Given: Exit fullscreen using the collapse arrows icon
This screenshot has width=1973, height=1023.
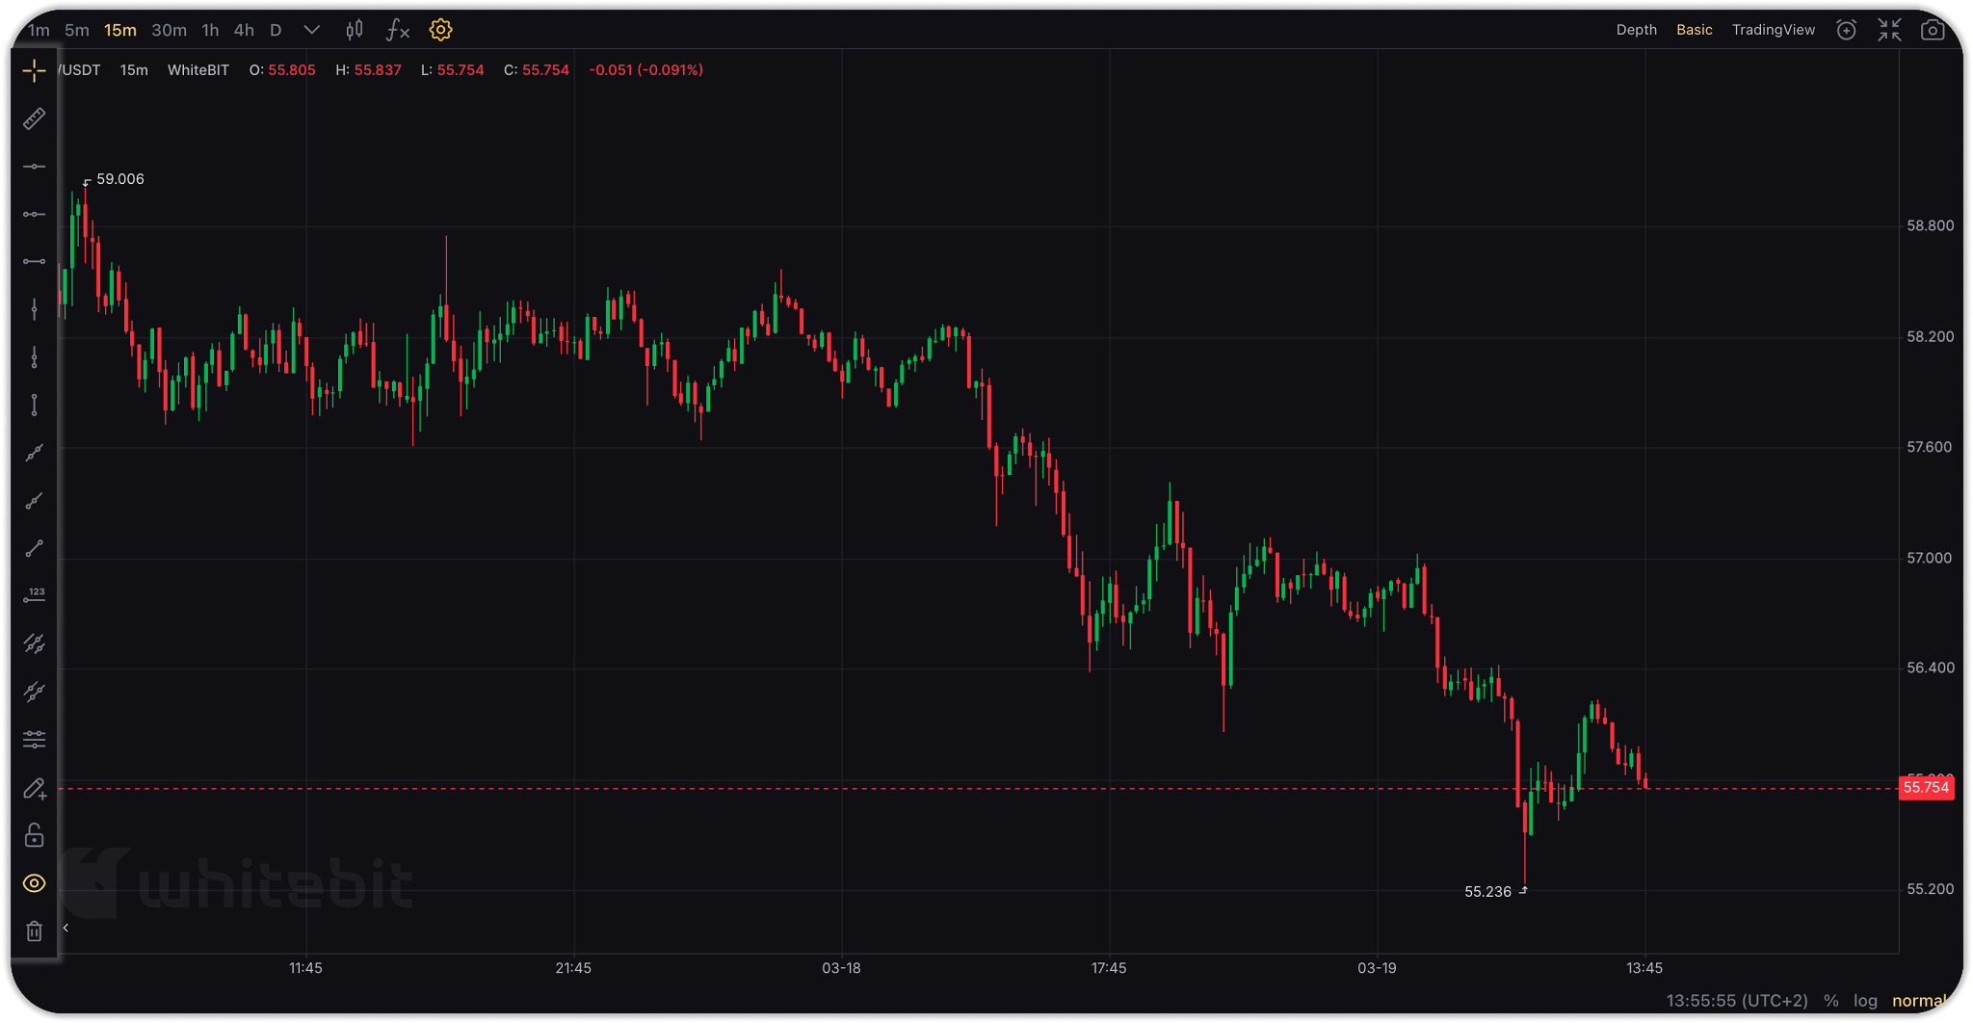Looking at the screenshot, I should [1889, 30].
